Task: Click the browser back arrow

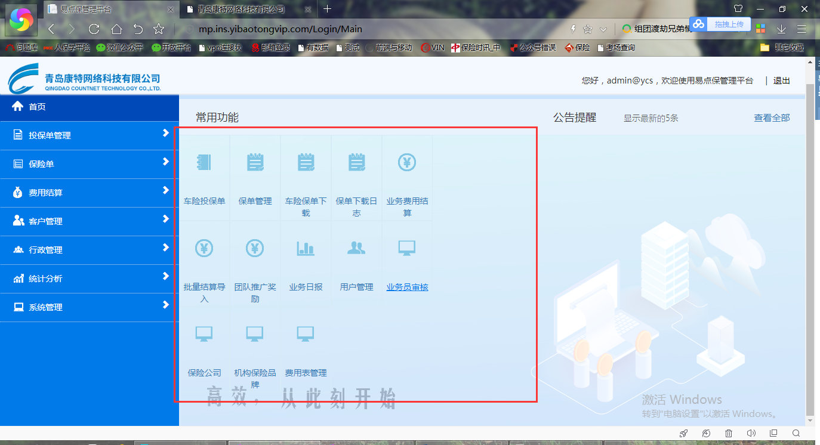Action: coord(51,29)
